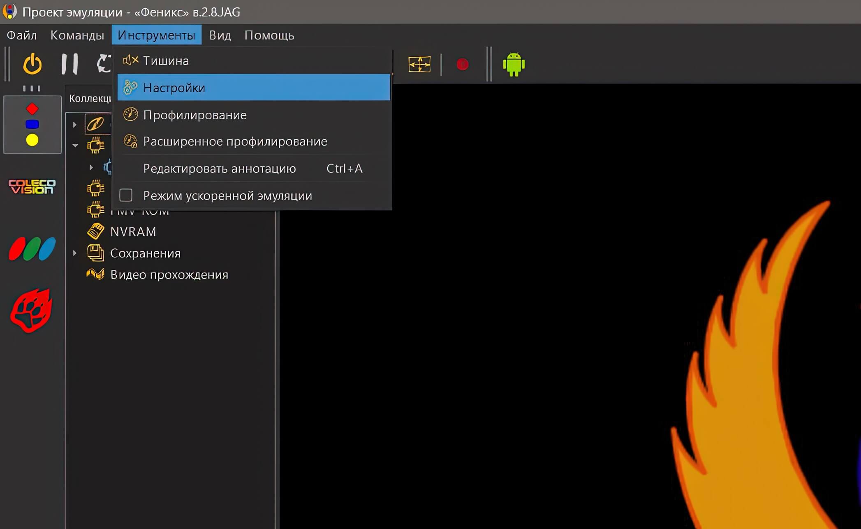861x529 pixels.
Task: Enable the Режим ускоренной эмуляции checkbox
Action: point(126,195)
